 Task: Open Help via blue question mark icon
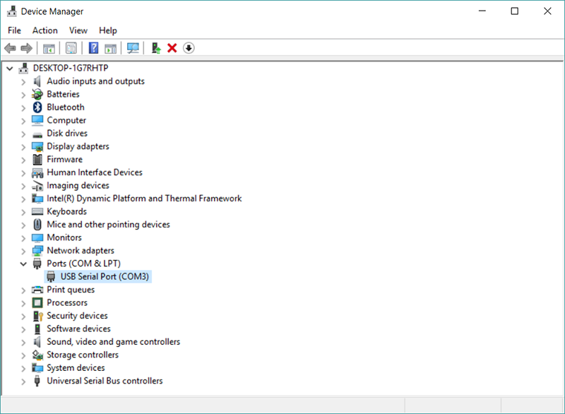(93, 48)
